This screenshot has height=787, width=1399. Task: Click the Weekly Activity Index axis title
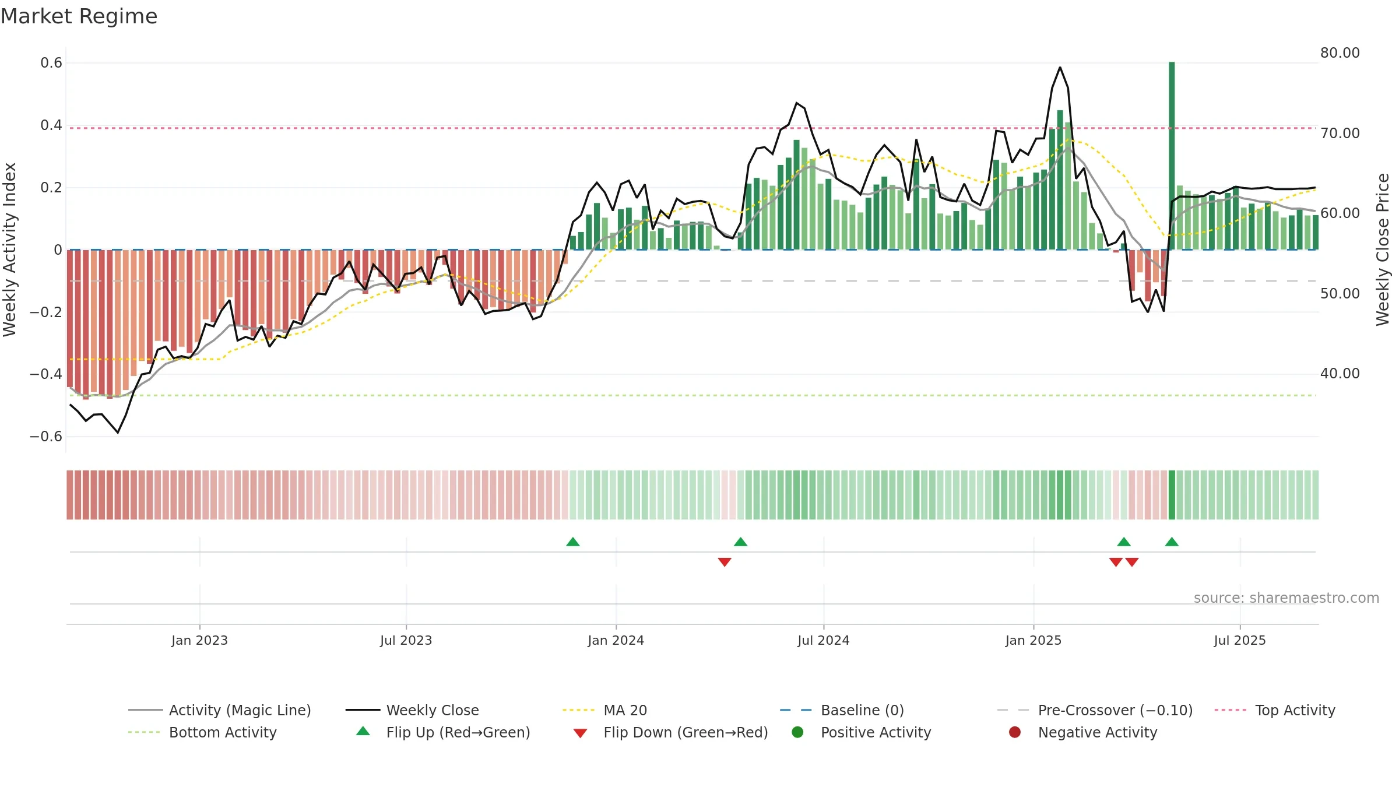pyautogui.click(x=9, y=250)
